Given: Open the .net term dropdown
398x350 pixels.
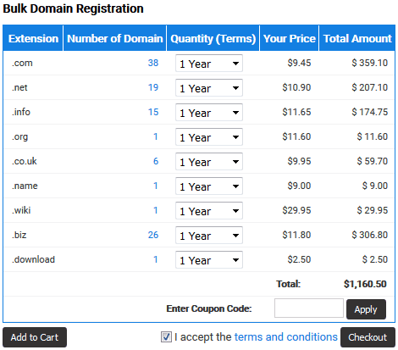Looking at the screenshot, I should tap(209, 88).
